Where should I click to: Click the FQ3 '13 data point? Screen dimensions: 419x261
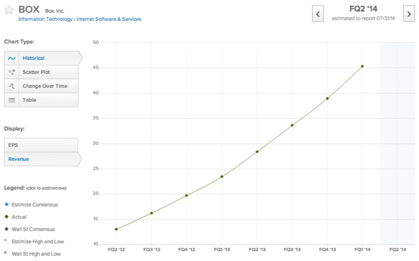(x=292, y=125)
